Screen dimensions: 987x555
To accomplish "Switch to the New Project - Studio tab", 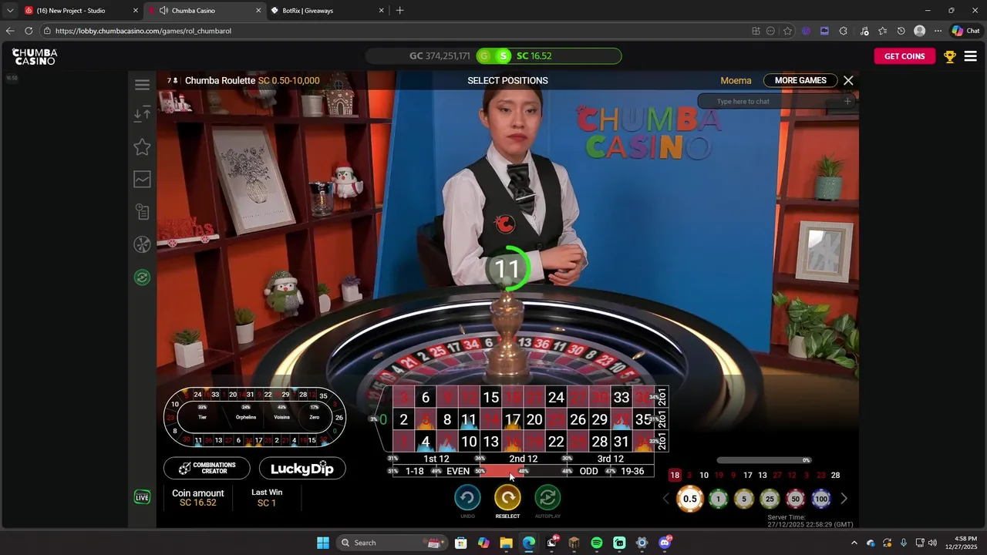I will [x=81, y=11].
